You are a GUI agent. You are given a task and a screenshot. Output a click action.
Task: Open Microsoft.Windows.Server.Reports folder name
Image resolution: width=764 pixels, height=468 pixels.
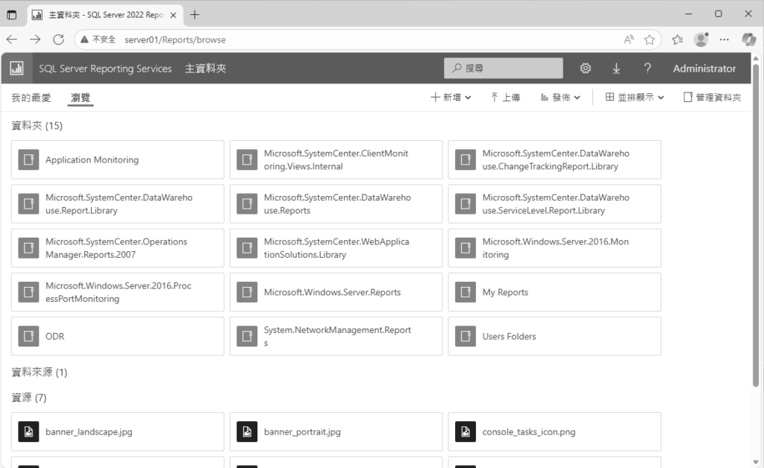tap(332, 292)
